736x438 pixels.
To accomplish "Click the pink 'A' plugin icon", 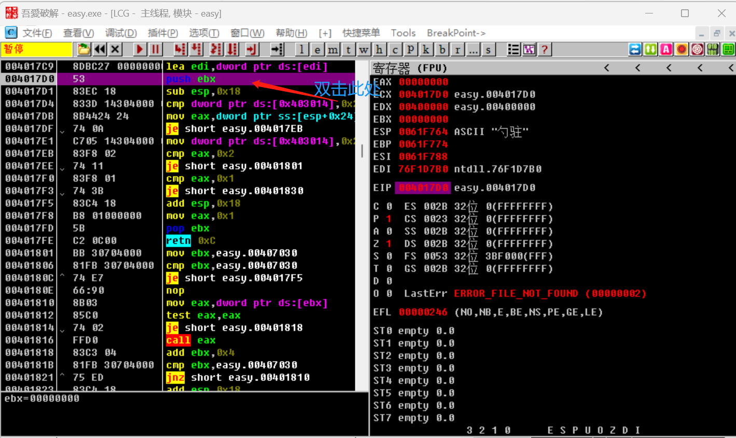I will [x=666, y=49].
